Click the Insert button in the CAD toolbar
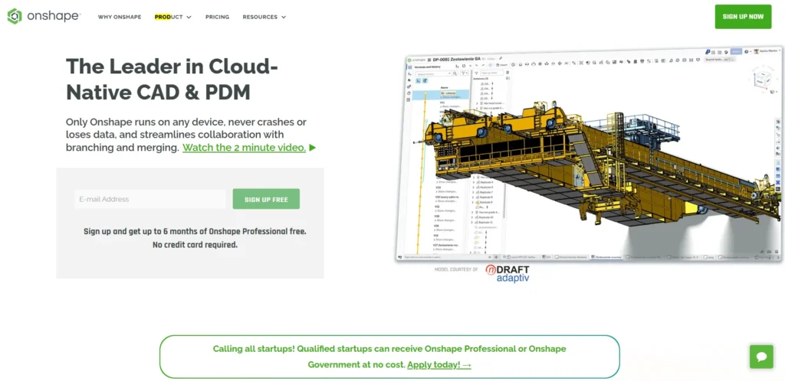785x381 pixels. tap(501, 64)
